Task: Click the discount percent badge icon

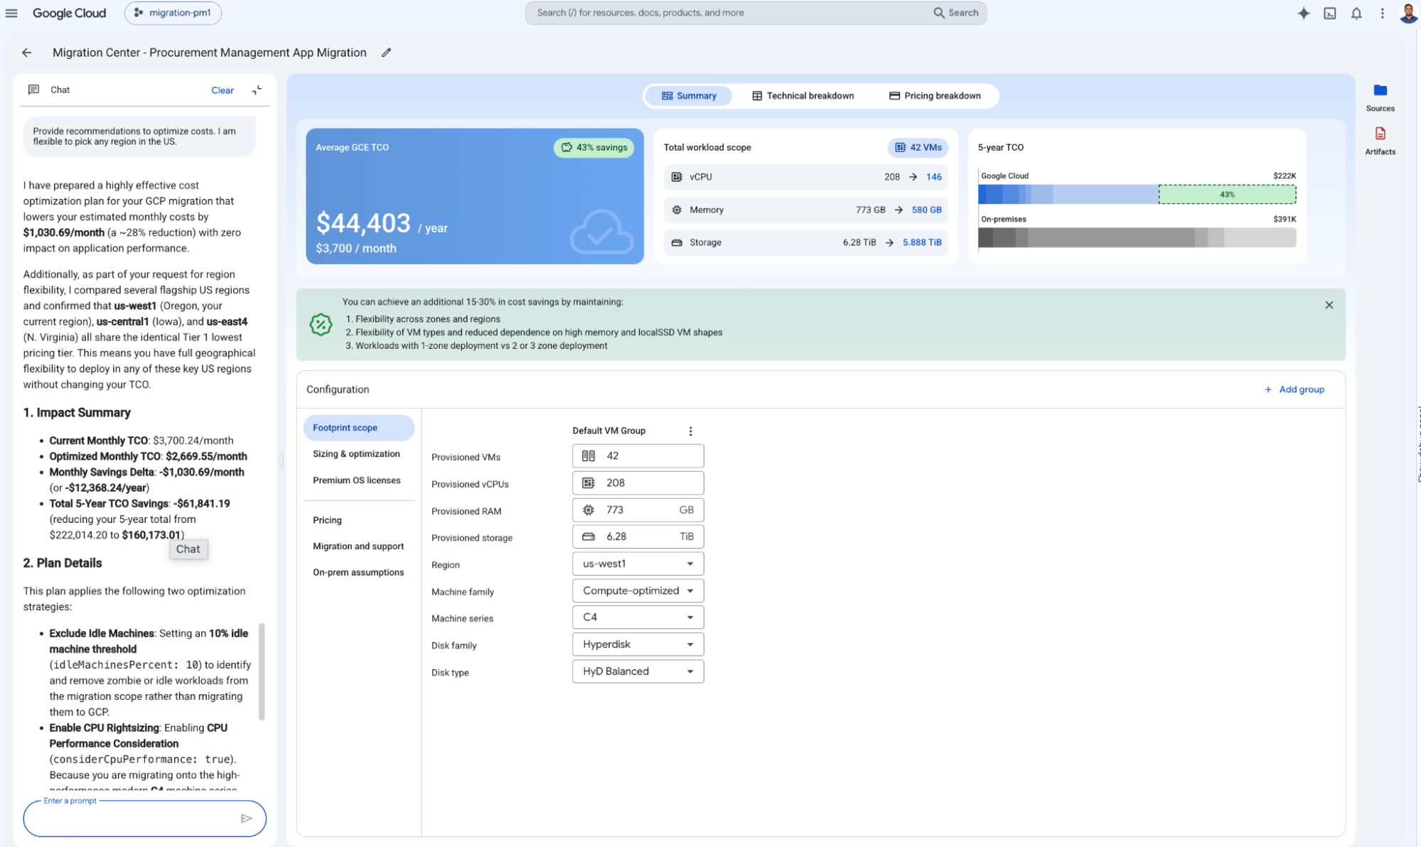Action: click(321, 324)
